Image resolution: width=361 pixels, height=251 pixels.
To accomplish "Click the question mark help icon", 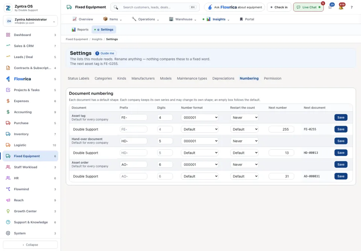I will point(352,8).
